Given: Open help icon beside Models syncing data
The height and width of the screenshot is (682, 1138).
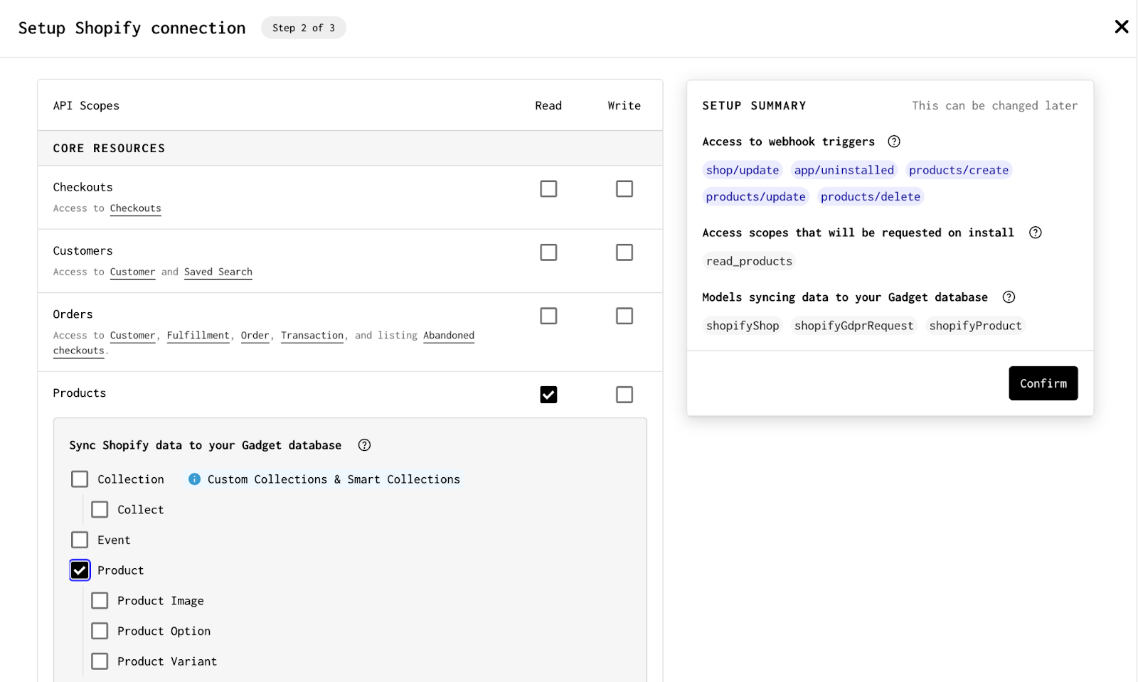Looking at the screenshot, I should click(x=1009, y=297).
